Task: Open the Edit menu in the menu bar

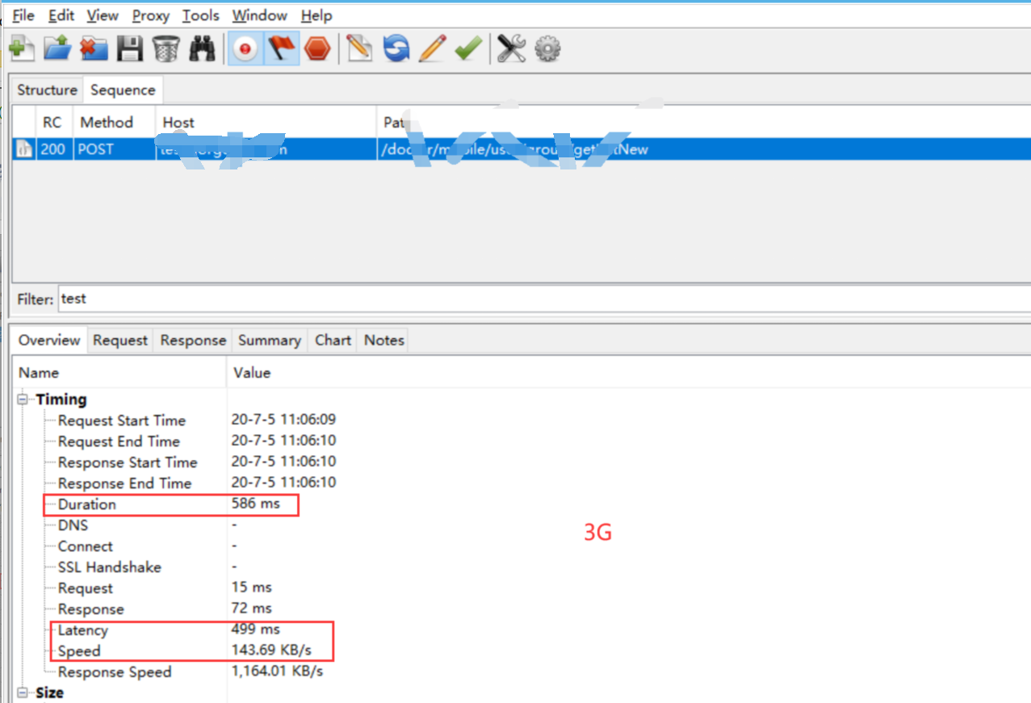Action: tap(61, 15)
